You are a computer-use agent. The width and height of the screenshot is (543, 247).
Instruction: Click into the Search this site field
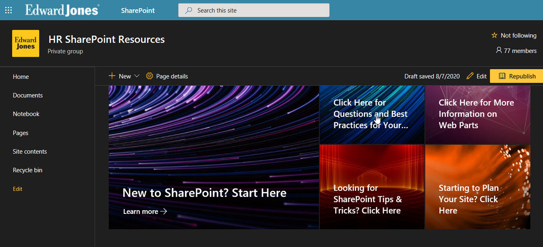pos(254,10)
